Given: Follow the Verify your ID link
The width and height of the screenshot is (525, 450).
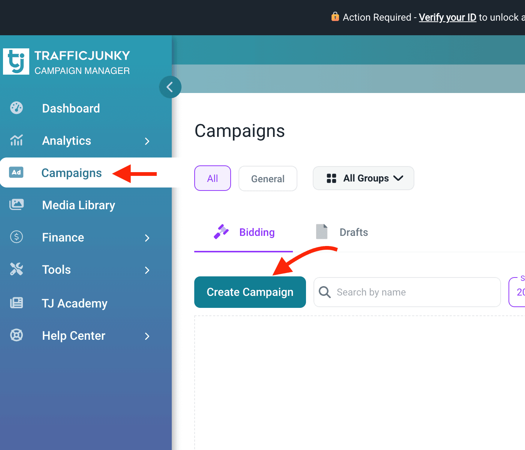Looking at the screenshot, I should 447,17.
